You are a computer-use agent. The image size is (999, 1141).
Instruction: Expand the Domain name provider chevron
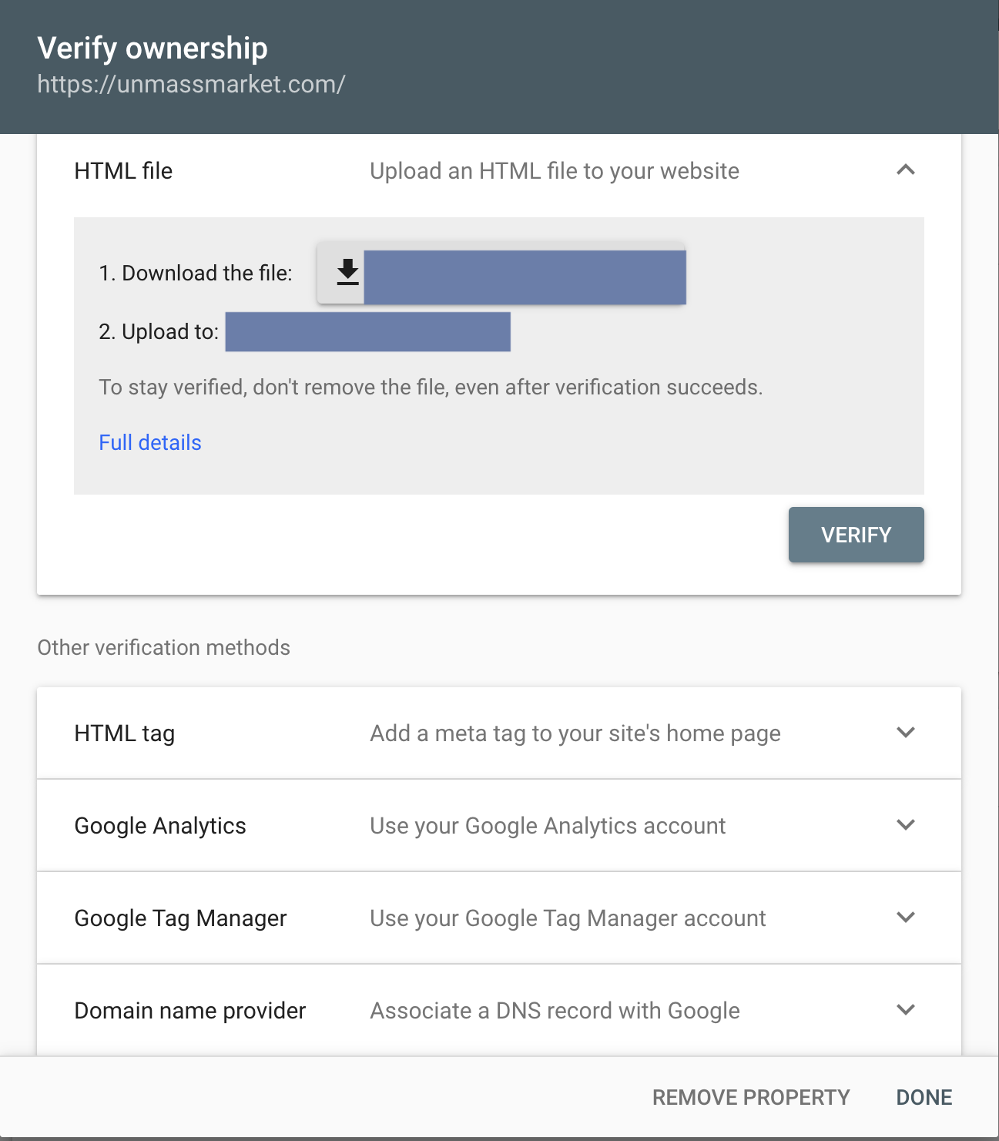[x=906, y=1009]
